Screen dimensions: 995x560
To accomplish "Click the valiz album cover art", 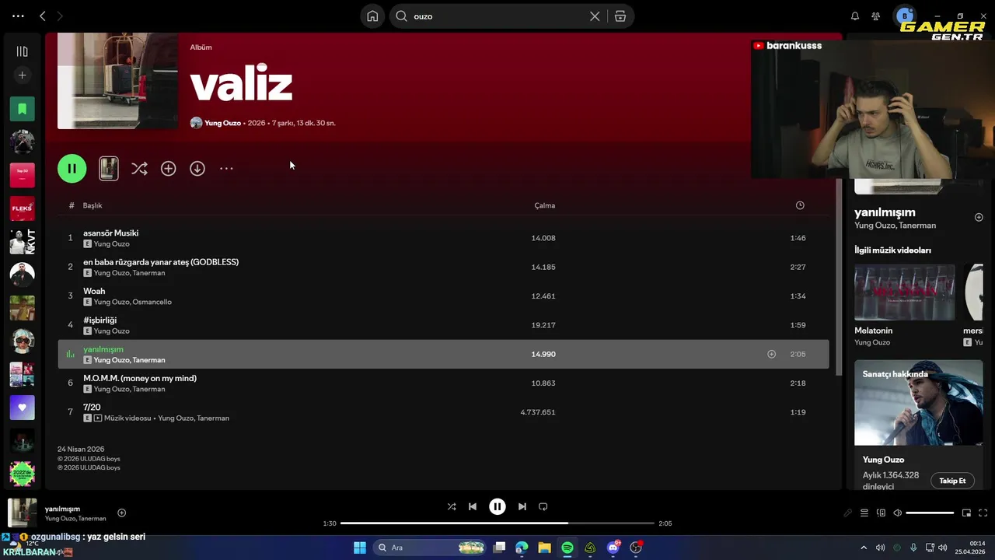I will click(x=117, y=81).
